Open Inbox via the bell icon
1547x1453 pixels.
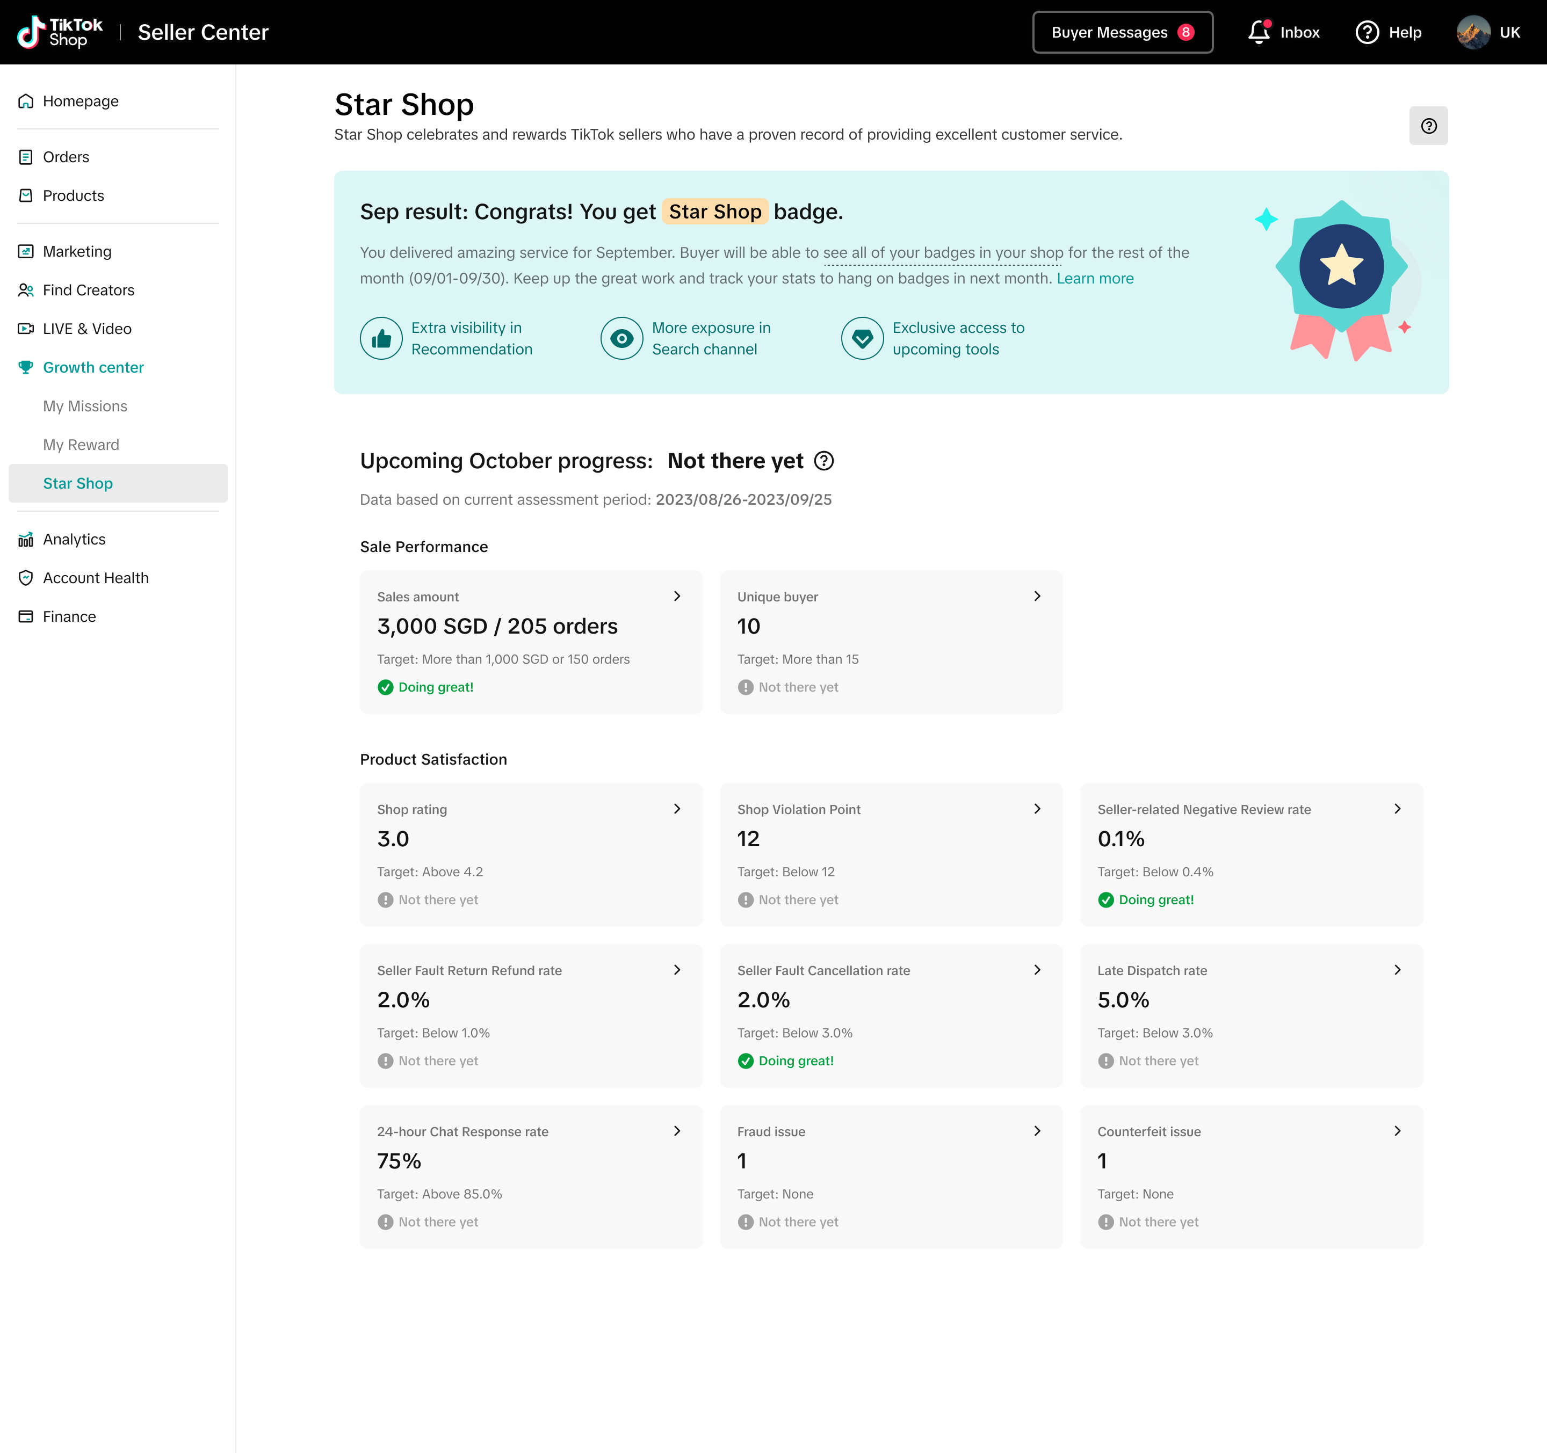click(1259, 33)
